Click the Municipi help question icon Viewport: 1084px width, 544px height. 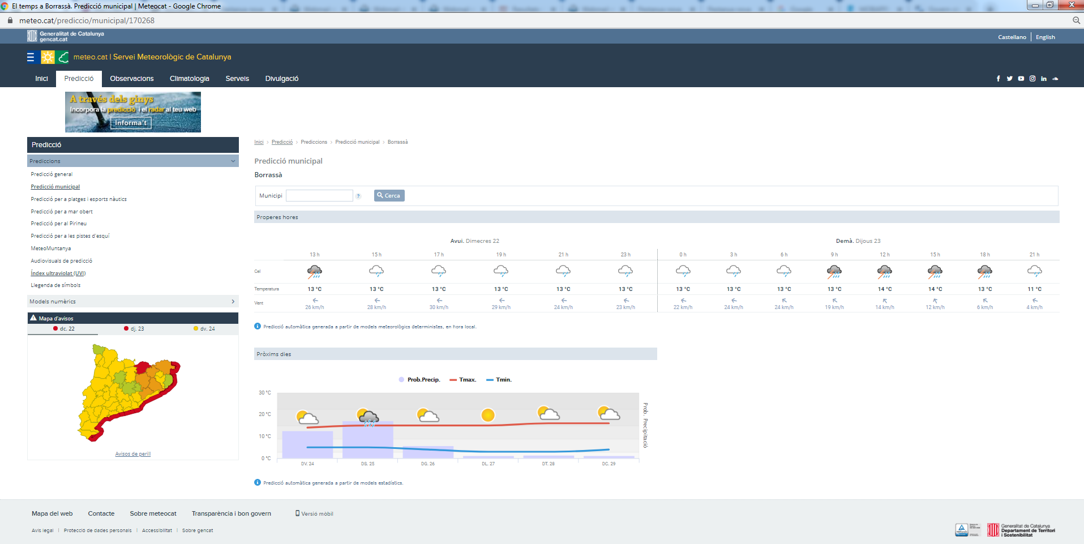tap(358, 196)
